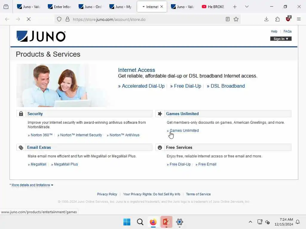Click the Juno logo
The height and width of the screenshot is (229, 306).
(41, 36)
